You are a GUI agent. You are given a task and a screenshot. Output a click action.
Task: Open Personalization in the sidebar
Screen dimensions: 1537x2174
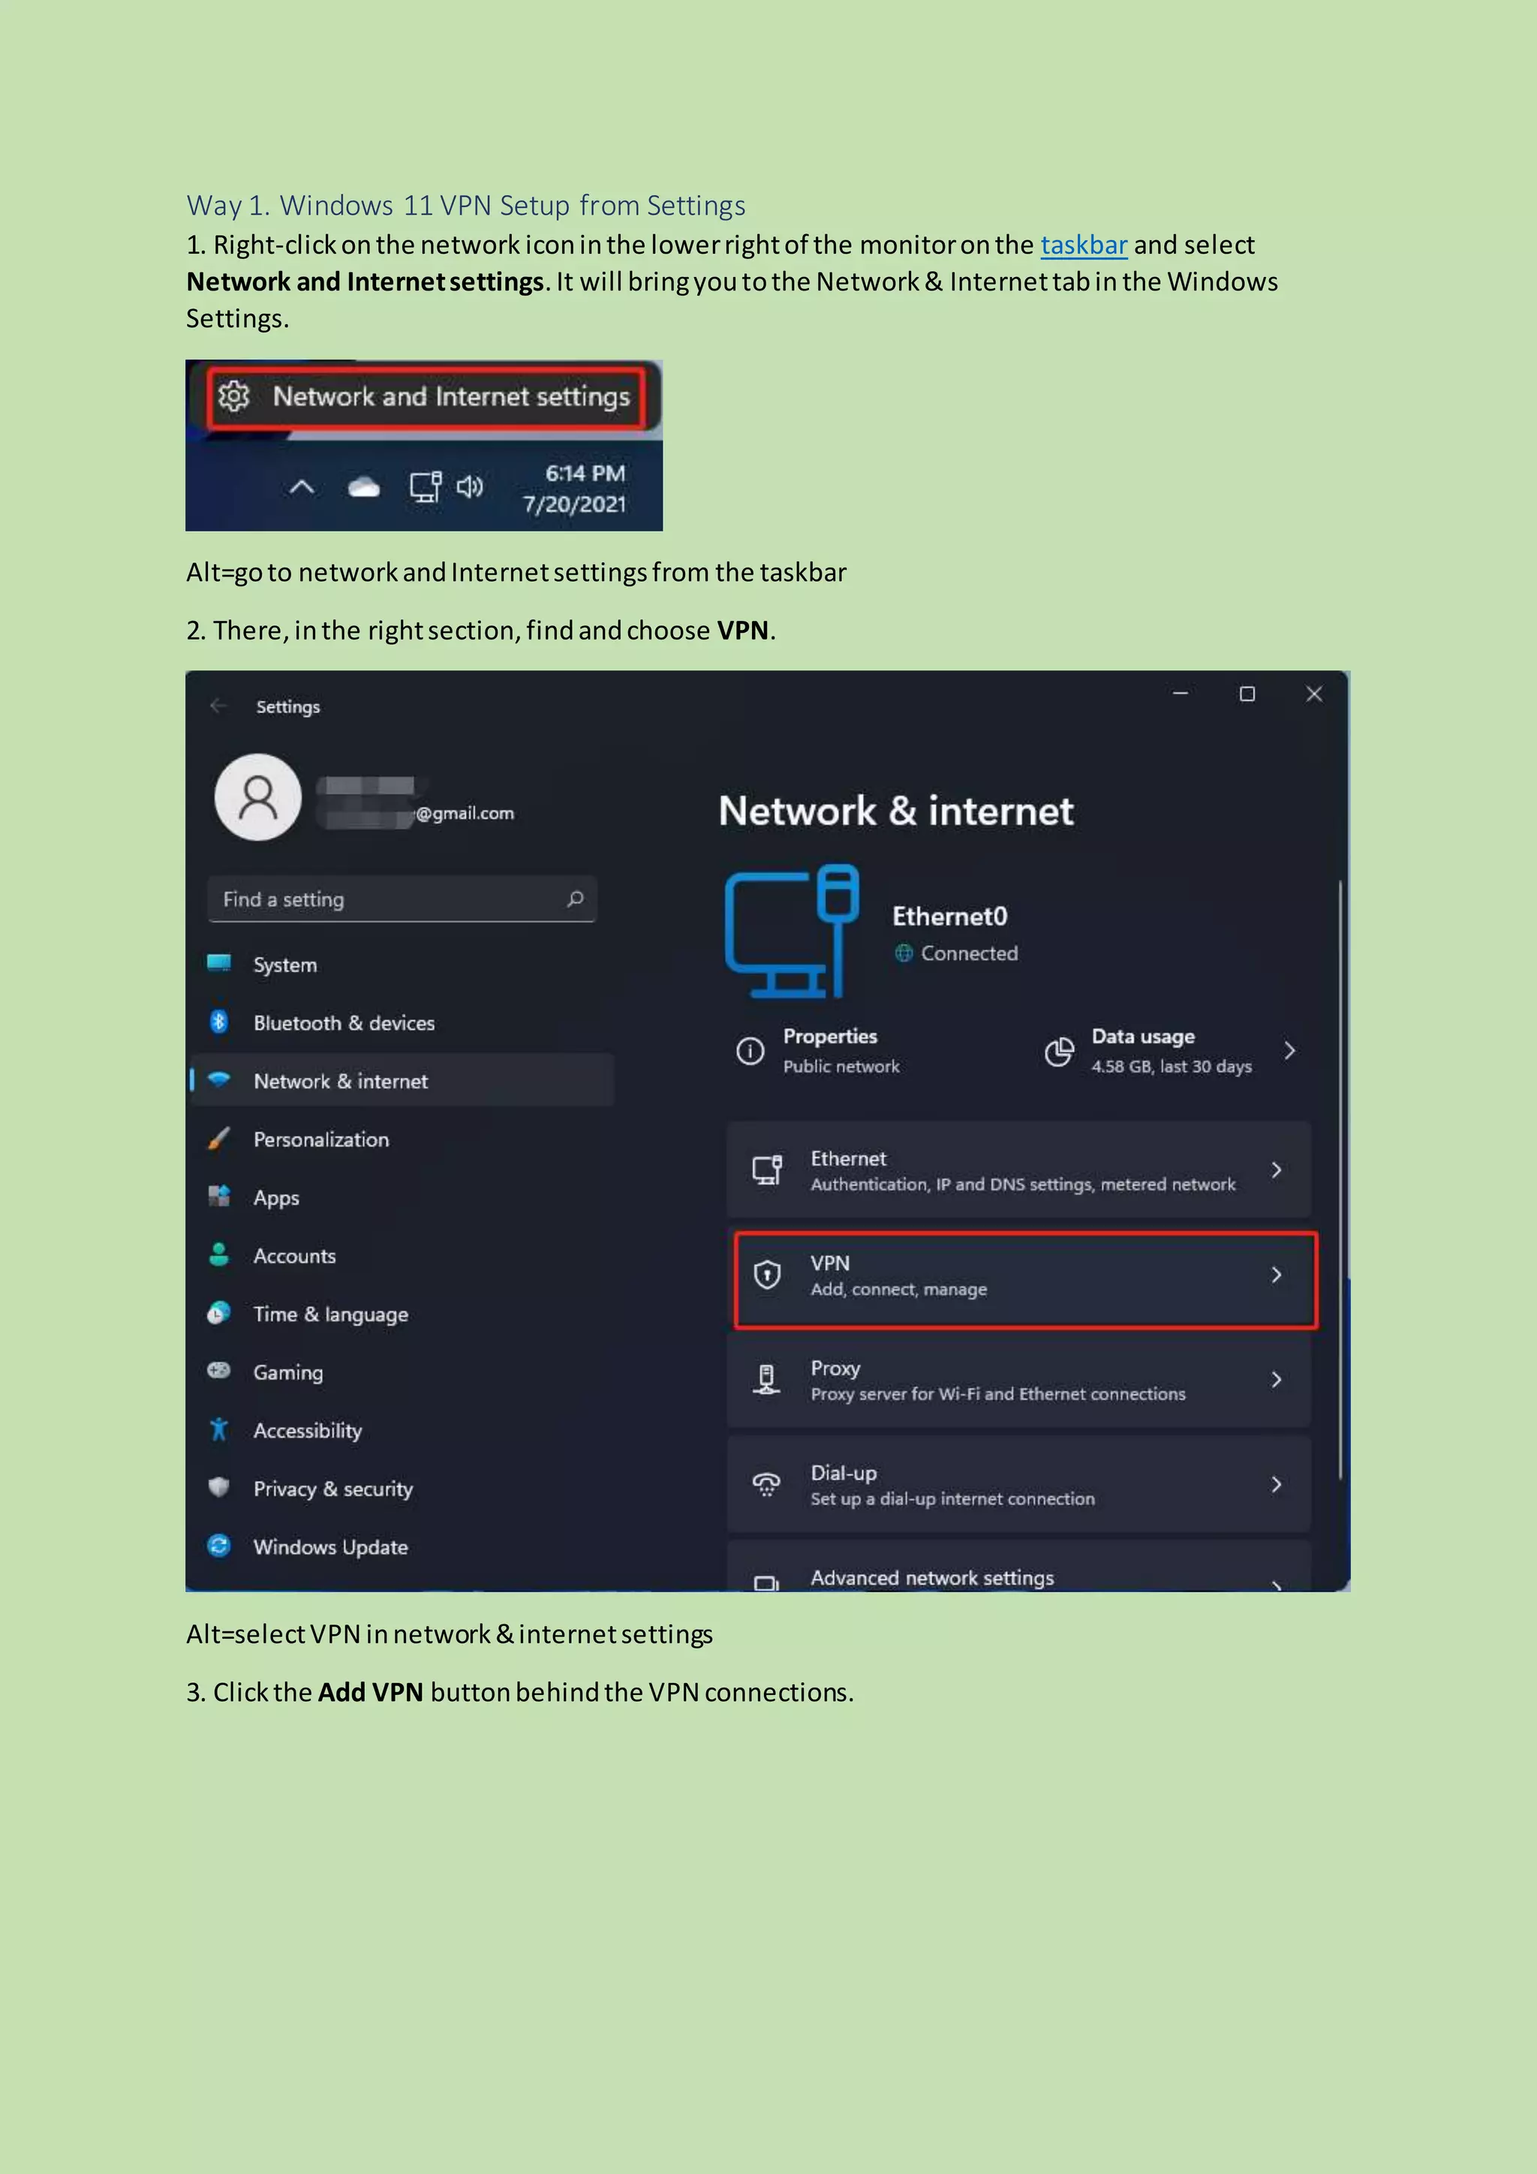click(x=402, y=1139)
